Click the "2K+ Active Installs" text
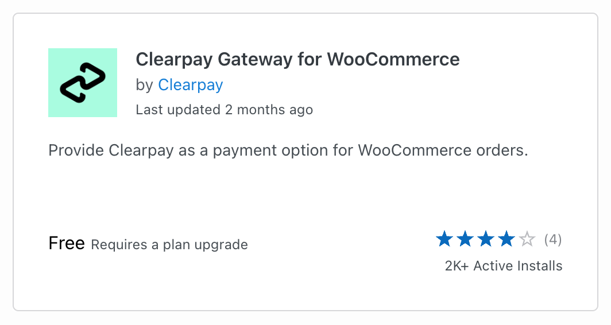This screenshot has width=611, height=325. pyautogui.click(x=504, y=266)
